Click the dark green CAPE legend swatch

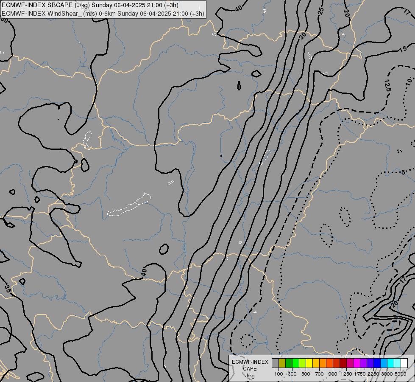click(x=289, y=363)
